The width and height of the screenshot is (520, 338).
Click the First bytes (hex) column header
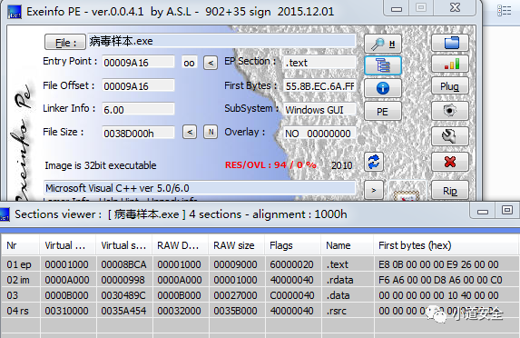pos(446,245)
